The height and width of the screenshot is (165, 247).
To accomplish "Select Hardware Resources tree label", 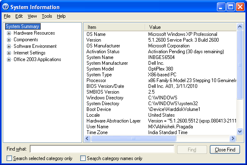I will point(34,33).
